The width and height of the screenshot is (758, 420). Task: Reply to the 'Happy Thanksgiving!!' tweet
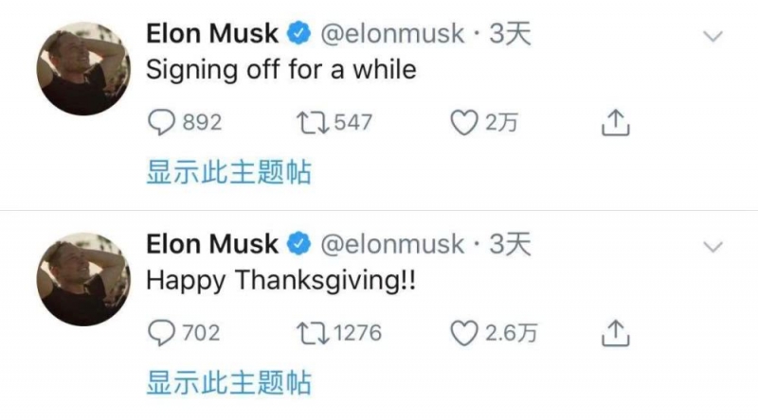[161, 333]
